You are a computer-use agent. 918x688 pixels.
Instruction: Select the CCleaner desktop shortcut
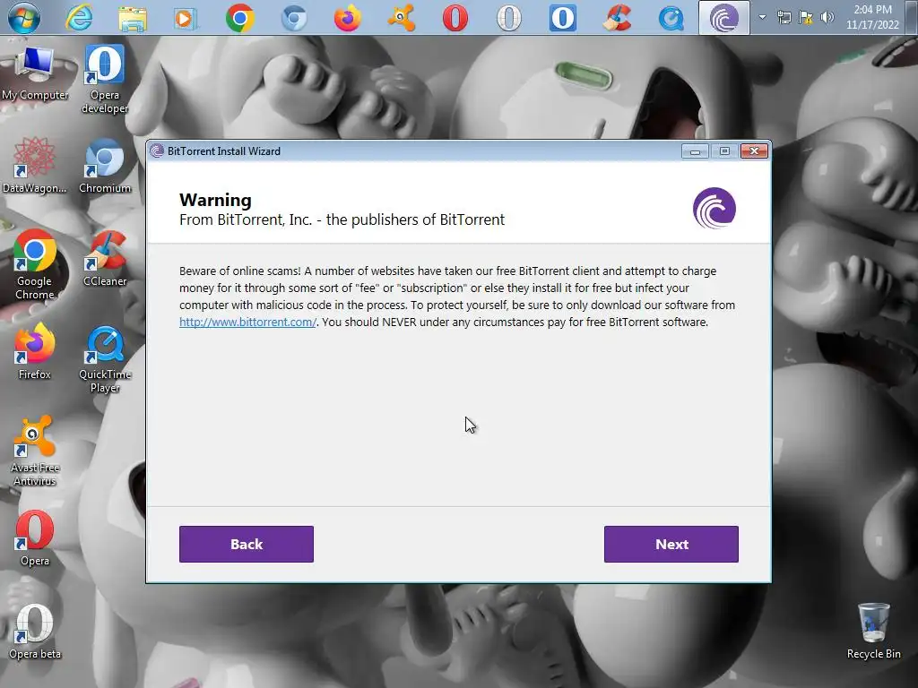[105, 259]
